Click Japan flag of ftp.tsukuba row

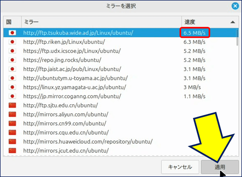pos(13,33)
